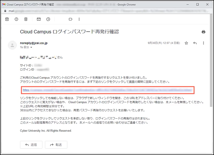214x155 pixels.
Task: Click the 返信 reply button
Action: 31,145
